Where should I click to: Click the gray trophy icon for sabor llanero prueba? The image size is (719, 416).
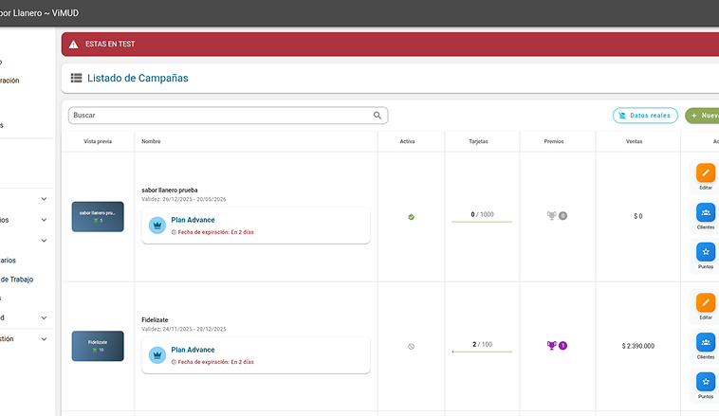(552, 216)
